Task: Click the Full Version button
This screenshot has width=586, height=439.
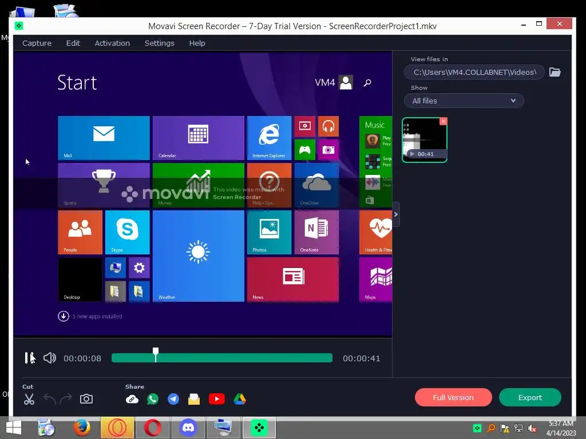Action: (453, 398)
